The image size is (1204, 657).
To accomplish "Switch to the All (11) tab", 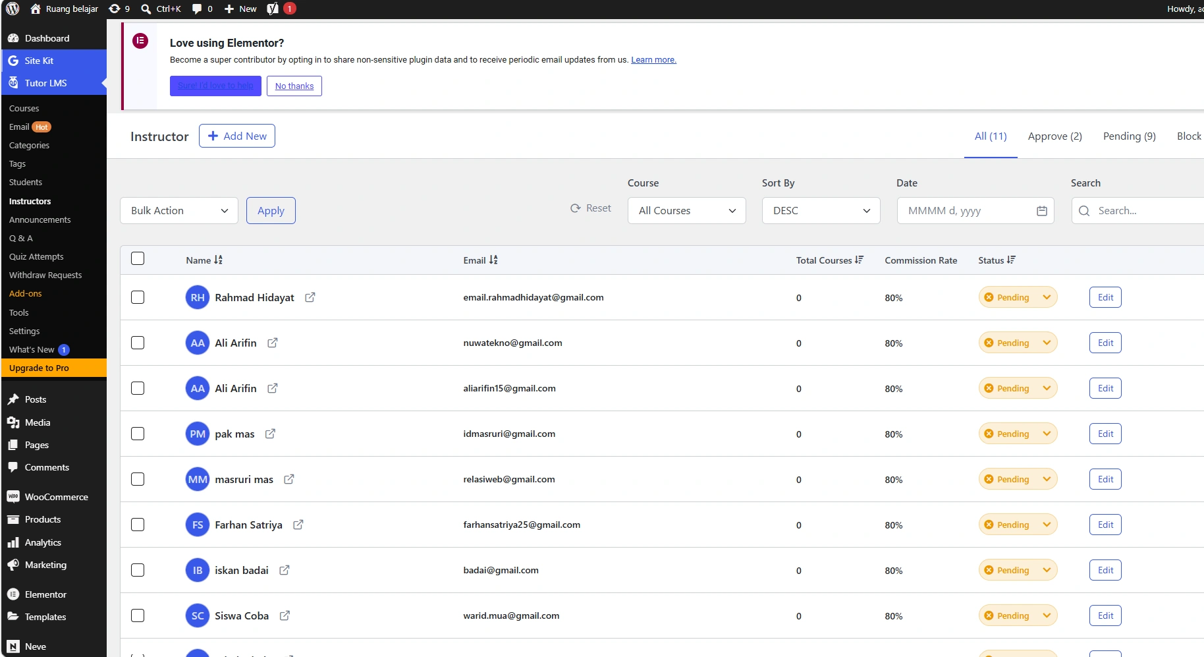I will click(991, 136).
